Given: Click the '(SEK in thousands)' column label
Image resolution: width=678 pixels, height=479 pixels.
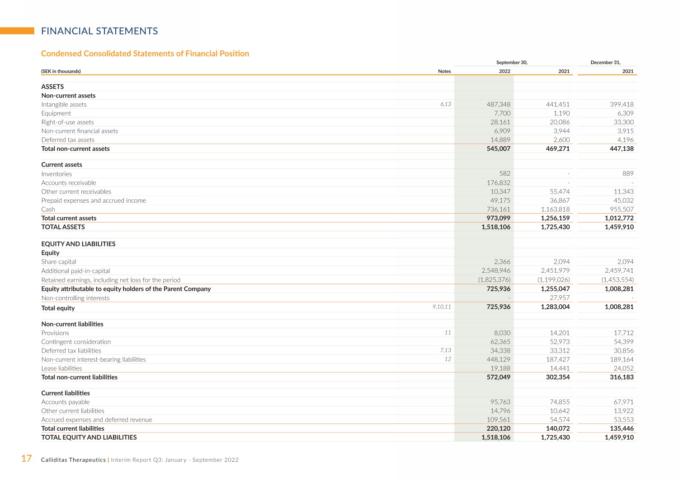Looking at the screenshot, I should (61, 71).
